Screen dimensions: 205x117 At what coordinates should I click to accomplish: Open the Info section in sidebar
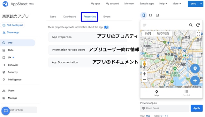18,43
